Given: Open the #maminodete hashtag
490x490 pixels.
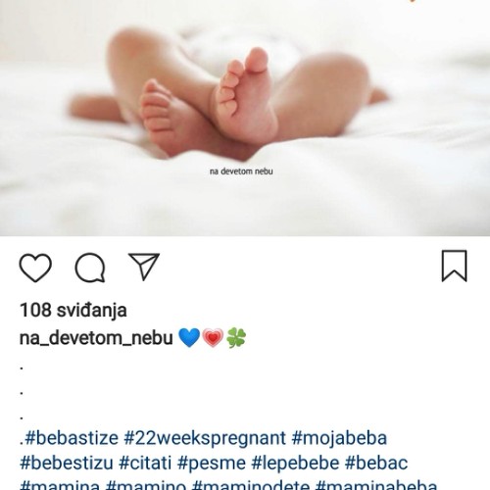Looking at the screenshot, I should pyautogui.click(x=251, y=485).
